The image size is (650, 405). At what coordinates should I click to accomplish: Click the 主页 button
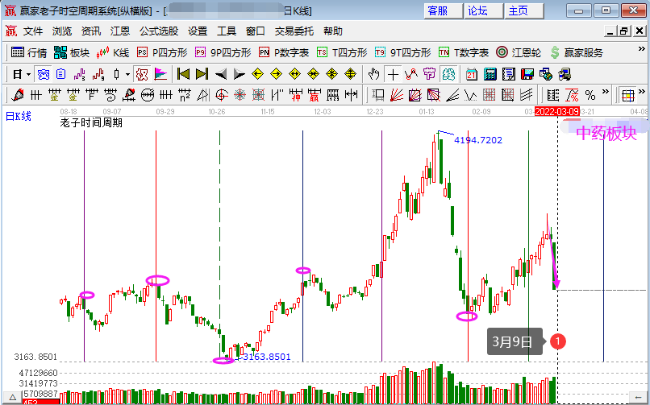[523, 11]
